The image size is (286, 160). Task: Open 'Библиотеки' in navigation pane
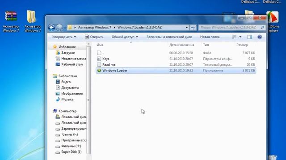[67, 76]
